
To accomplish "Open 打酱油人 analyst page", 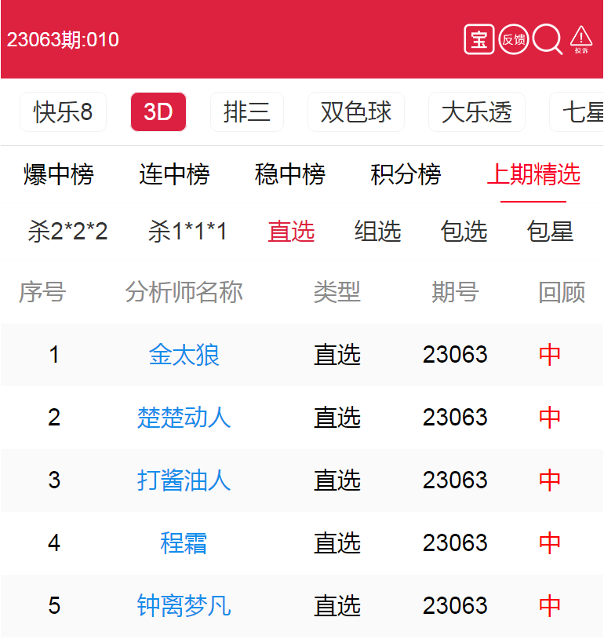I will (184, 480).
